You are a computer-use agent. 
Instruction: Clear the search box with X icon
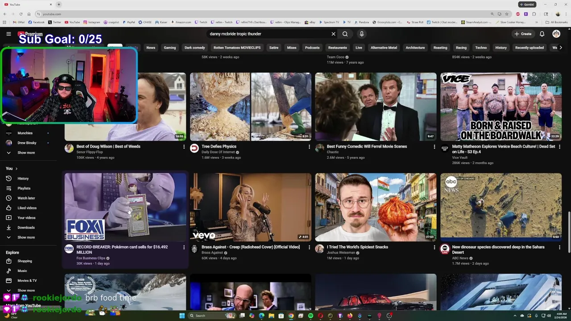click(333, 34)
